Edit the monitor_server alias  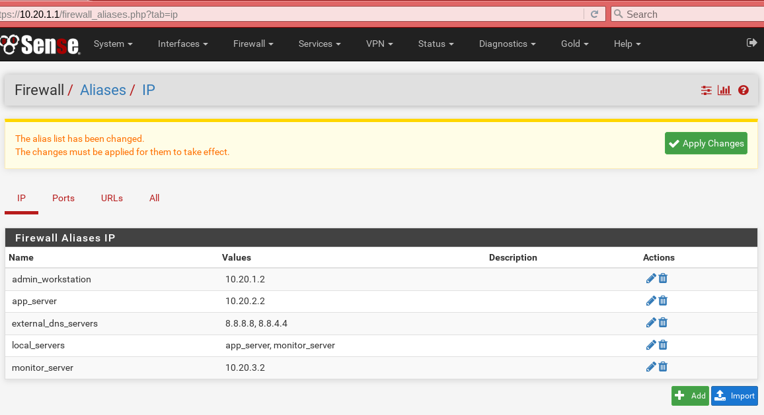[x=650, y=367]
